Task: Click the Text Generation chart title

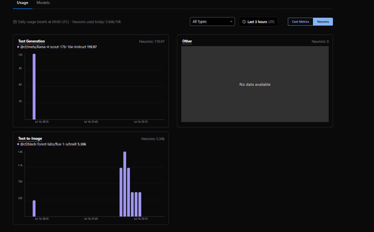Action: (32, 41)
